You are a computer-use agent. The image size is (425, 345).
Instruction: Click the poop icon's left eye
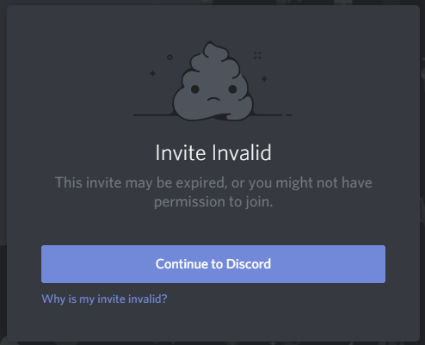[x=195, y=89]
